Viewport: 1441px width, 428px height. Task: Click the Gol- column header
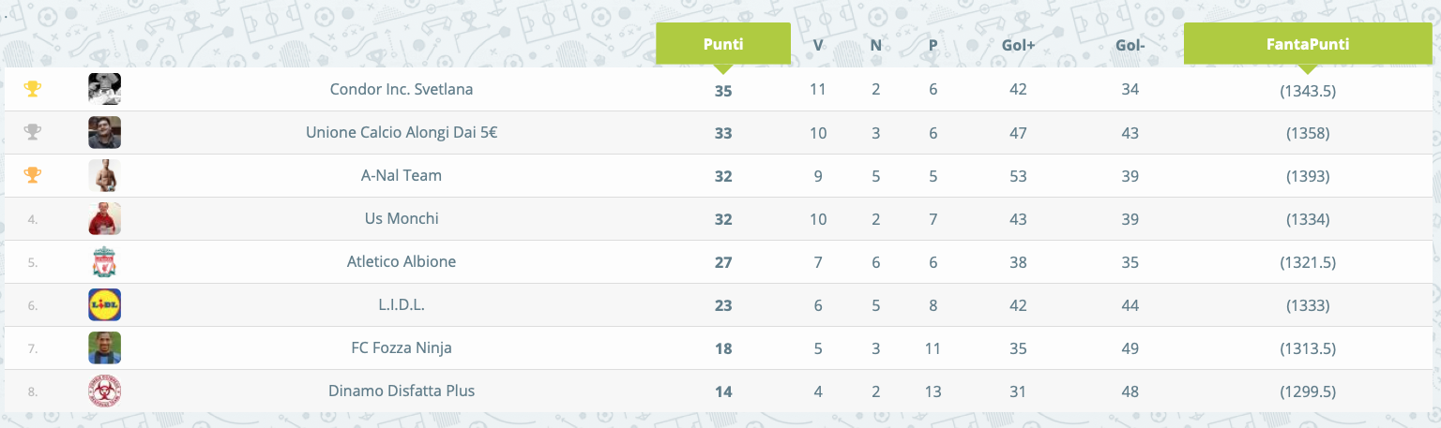(1130, 44)
